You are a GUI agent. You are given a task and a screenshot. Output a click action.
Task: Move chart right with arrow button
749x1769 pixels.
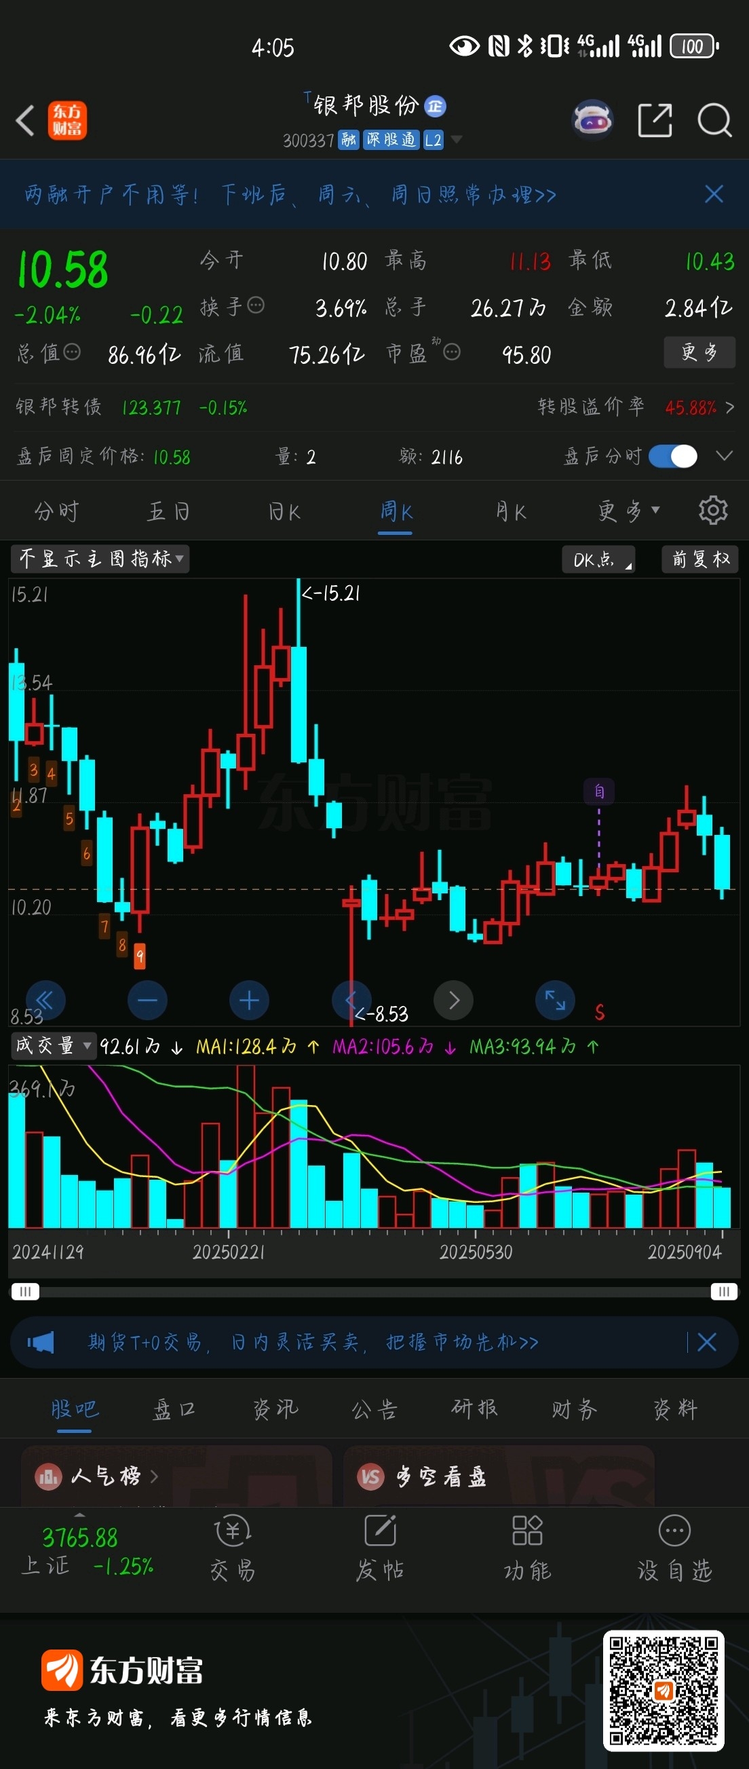click(x=453, y=1001)
